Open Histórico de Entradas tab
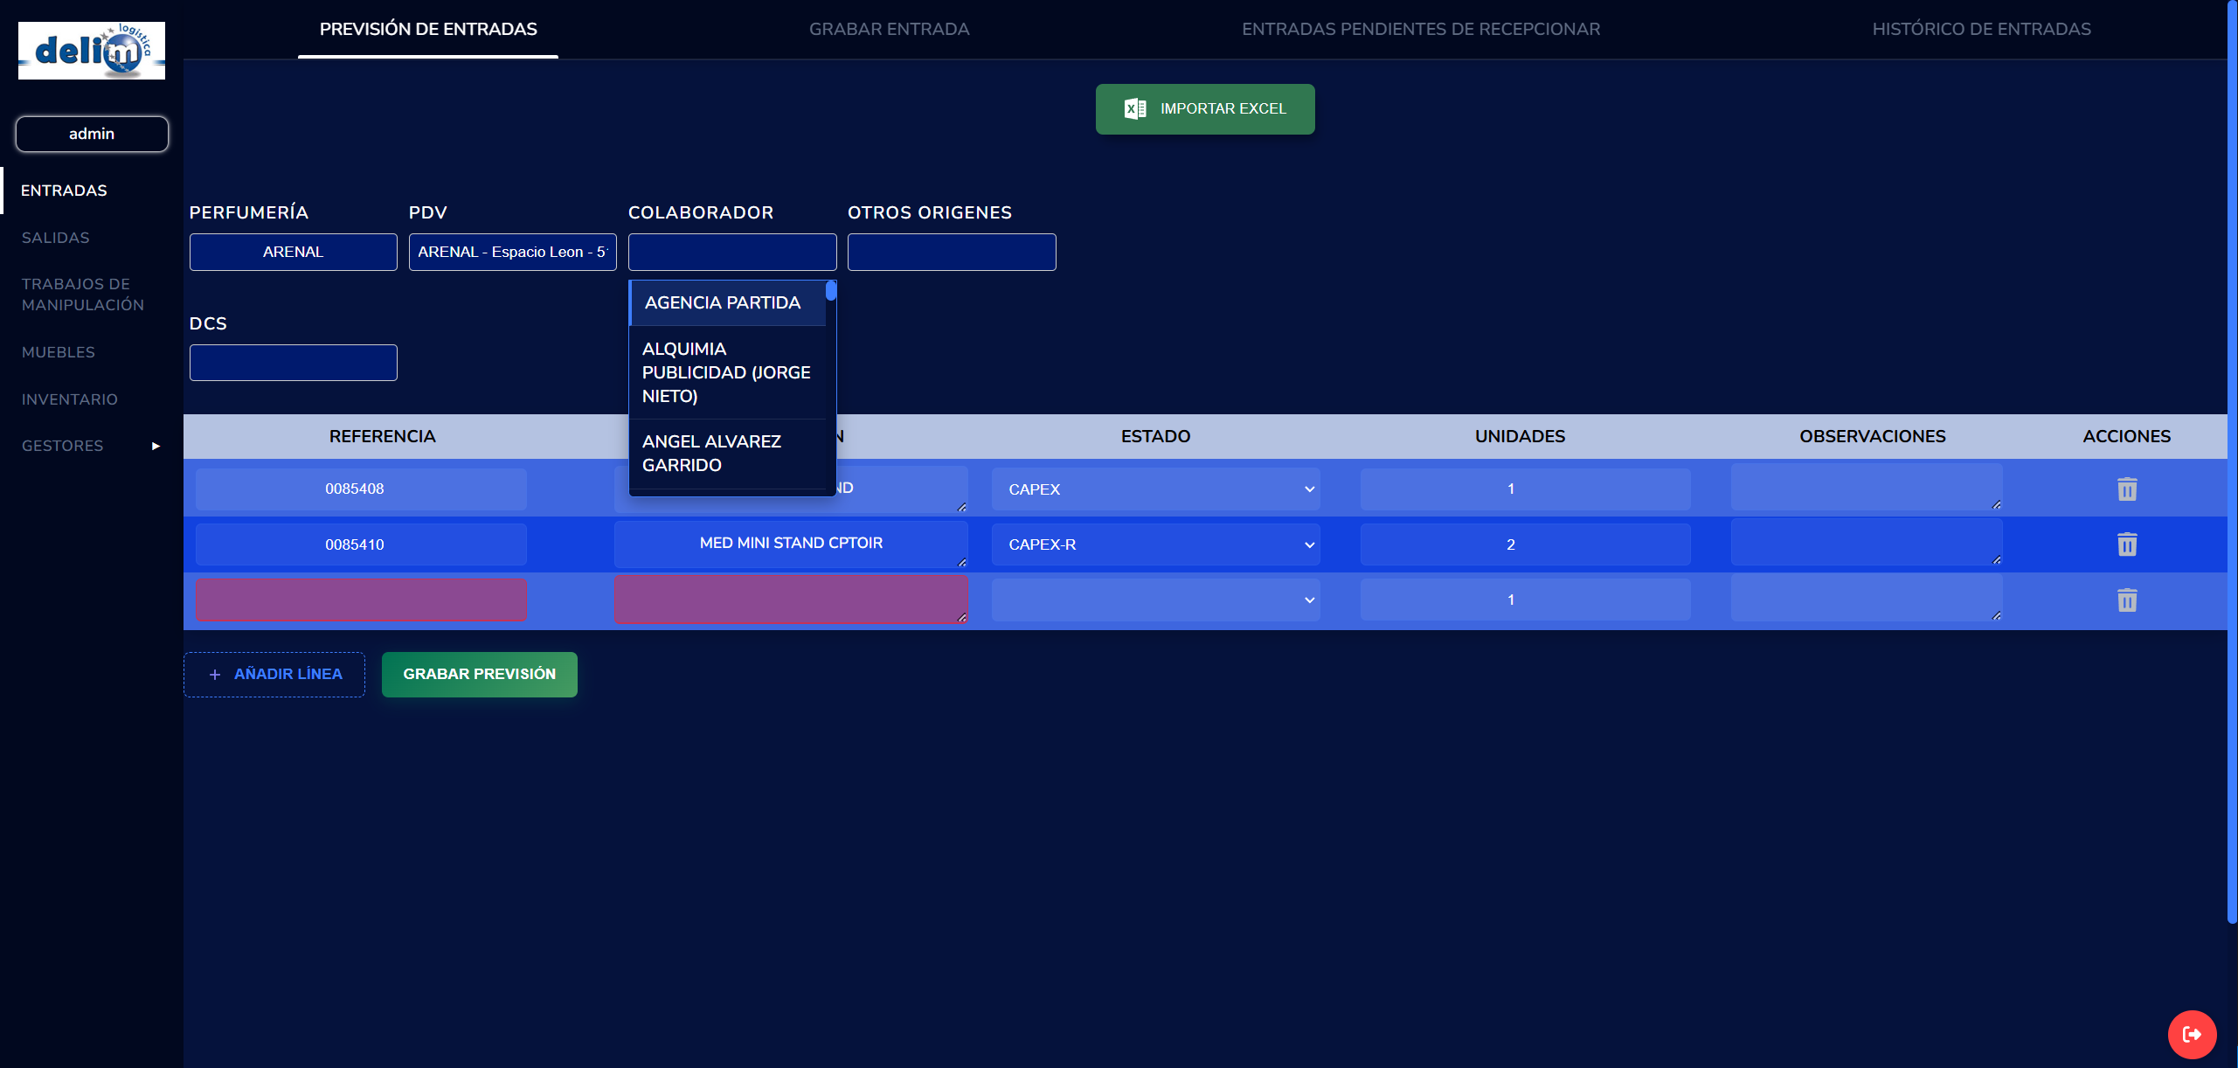 [1981, 29]
